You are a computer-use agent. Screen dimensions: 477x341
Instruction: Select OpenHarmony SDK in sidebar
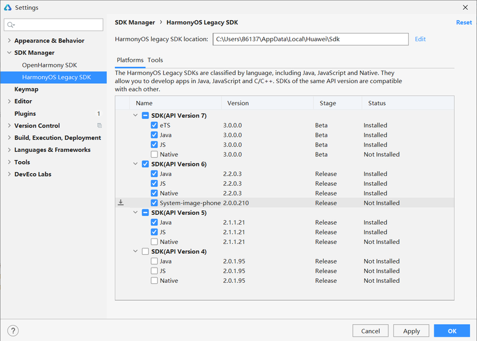[49, 65]
